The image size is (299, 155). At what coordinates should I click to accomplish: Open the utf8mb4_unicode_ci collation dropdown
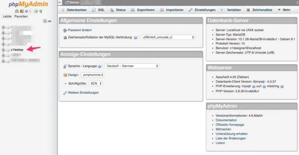pos(168,37)
